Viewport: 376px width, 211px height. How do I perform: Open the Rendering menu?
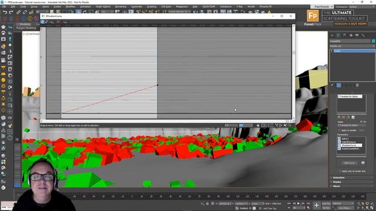(120, 6)
